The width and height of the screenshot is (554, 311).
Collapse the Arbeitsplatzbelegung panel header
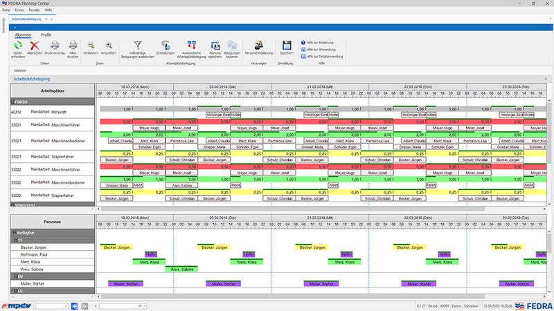tap(546, 79)
